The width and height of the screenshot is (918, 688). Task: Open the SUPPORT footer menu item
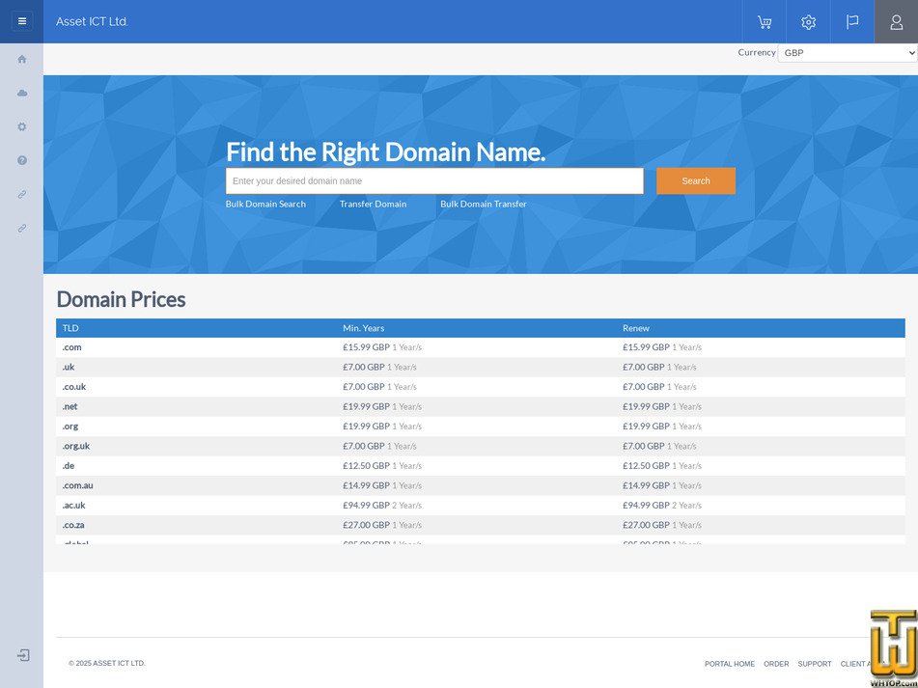(815, 664)
